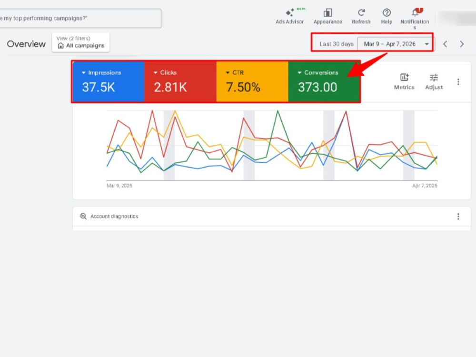Image resolution: width=476 pixels, height=357 pixels.
Task: Open the Account diagnostics three-dot menu
Action: tap(458, 217)
